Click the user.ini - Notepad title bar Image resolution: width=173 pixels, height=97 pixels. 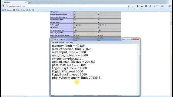click(x=86, y=40)
